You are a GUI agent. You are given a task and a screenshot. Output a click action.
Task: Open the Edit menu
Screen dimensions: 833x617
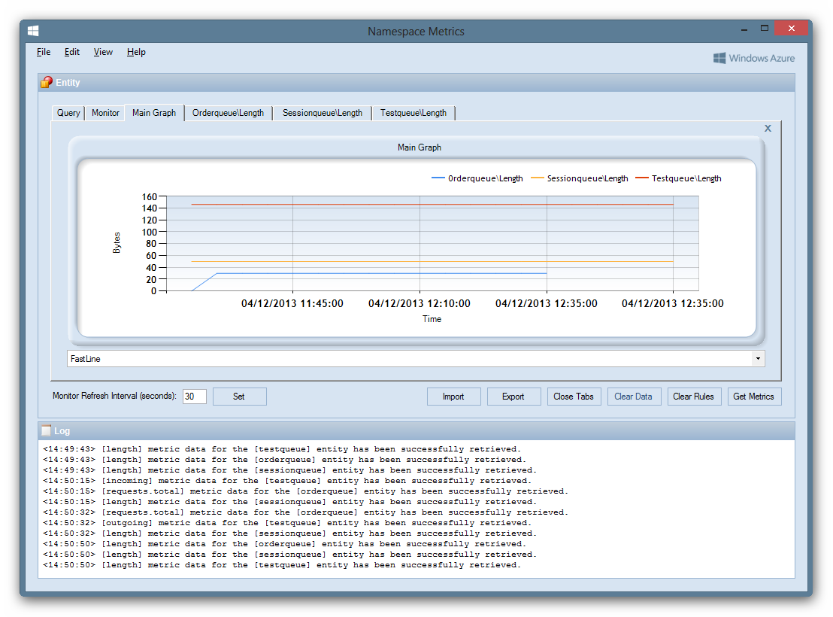point(71,52)
